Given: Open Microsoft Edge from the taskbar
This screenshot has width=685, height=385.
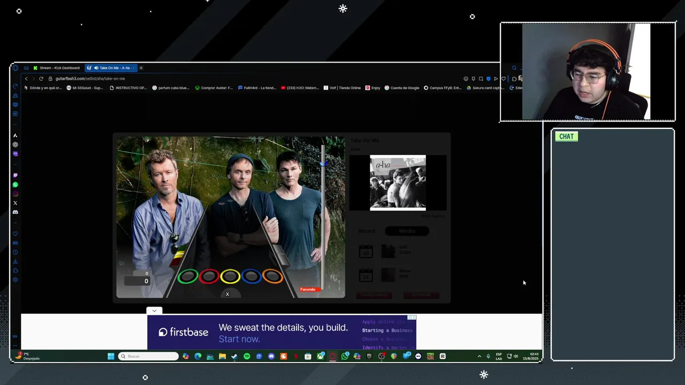Looking at the screenshot, I should pyautogui.click(x=198, y=356).
